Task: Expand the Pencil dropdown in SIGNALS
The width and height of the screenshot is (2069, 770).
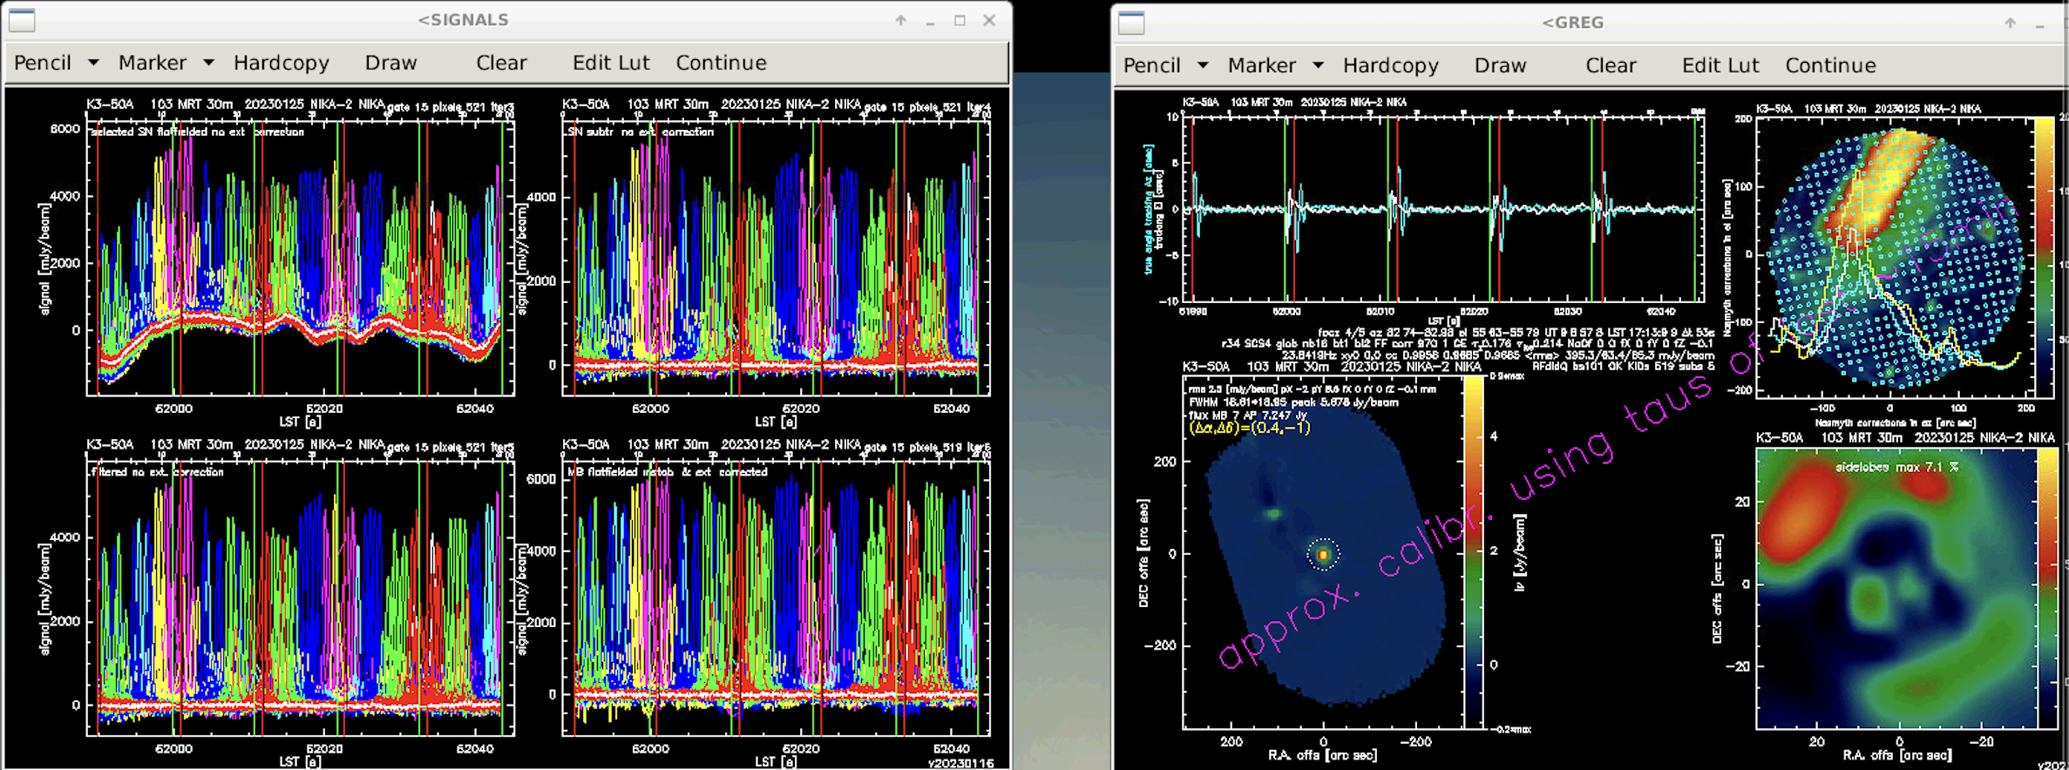Action: point(93,63)
